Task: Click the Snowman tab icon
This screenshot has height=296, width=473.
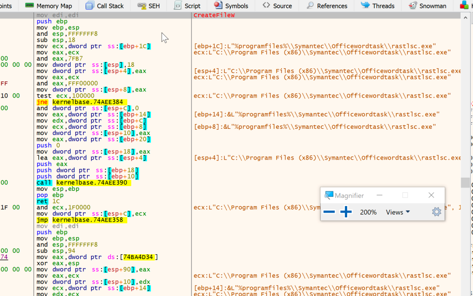Action: point(412,6)
